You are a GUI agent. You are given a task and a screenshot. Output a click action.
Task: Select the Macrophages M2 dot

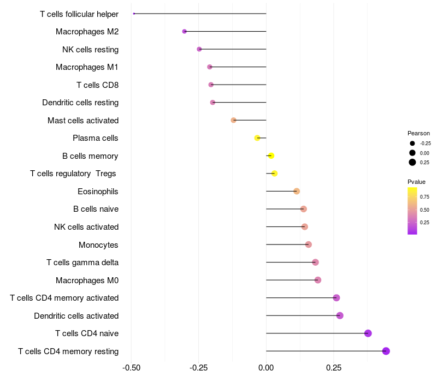click(x=184, y=32)
